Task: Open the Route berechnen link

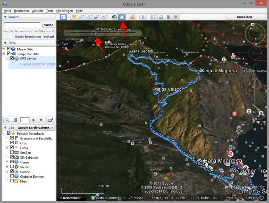Action: [x=28, y=36]
